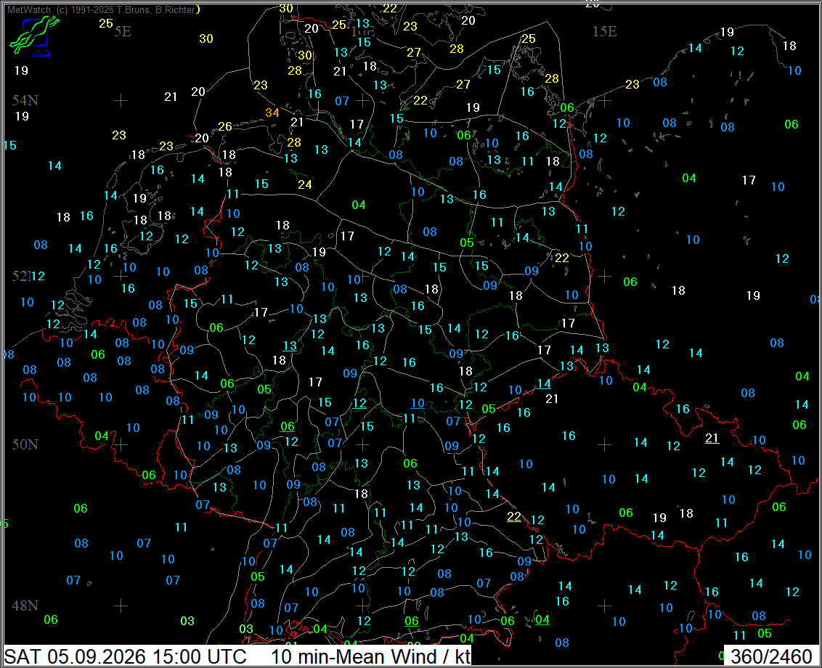This screenshot has height=668, width=822.
Task: Click the 50N latitude label
Action: tap(25, 444)
